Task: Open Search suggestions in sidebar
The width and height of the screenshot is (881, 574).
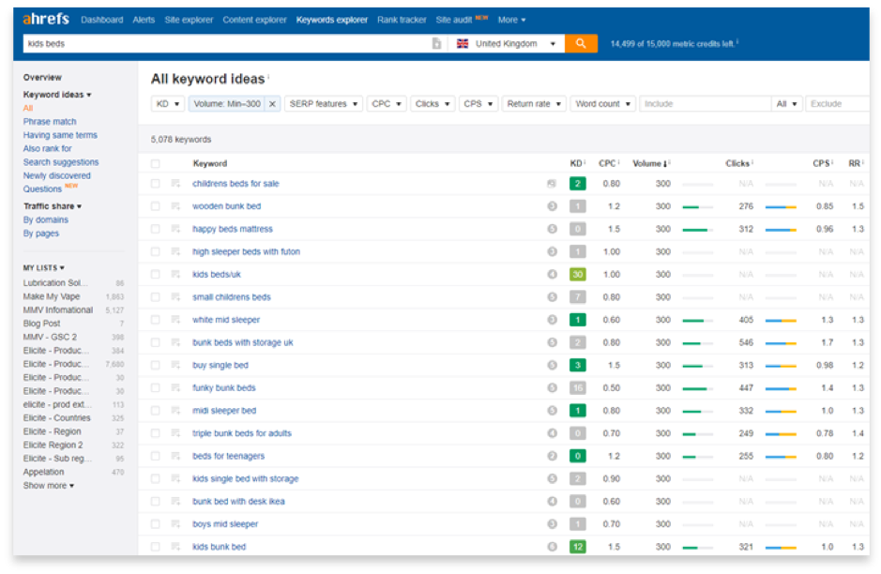Action: [61, 161]
